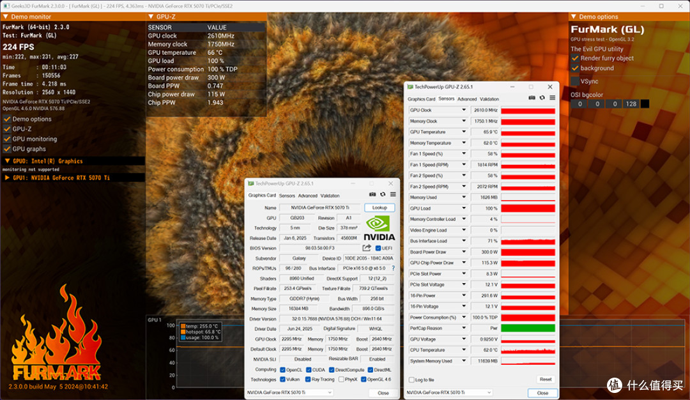Screen dimensions: 690x400
Task: Select Validation tab in Graphics Card window
Action: click(x=330, y=196)
